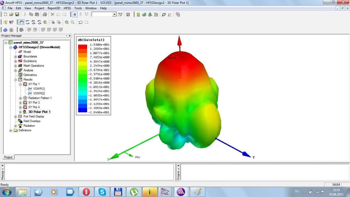Toggle the Rotate view tool

tap(28, 22)
